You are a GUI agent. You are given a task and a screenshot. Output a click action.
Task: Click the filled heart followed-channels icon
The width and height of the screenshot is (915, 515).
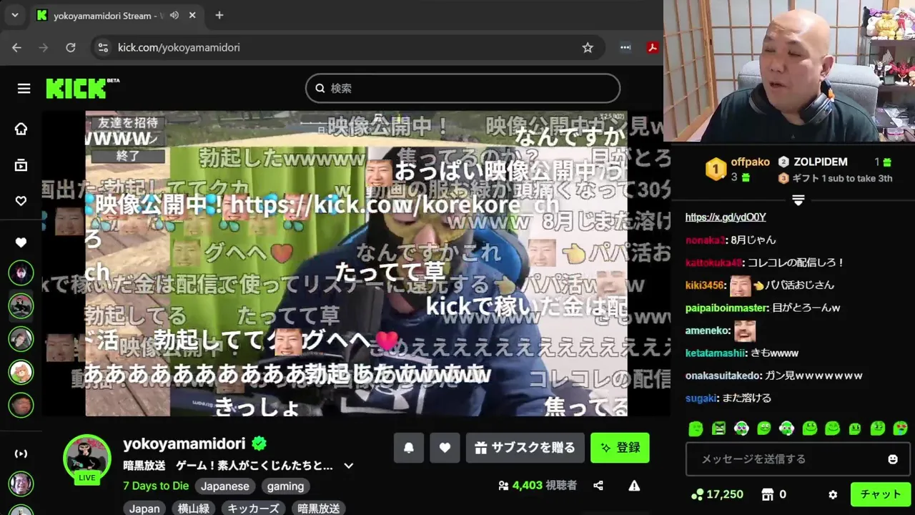21,242
